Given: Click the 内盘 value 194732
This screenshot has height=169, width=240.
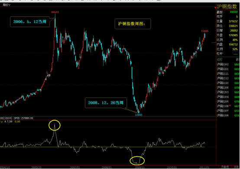Looking at the screenshot, I should click(x=233, y=45).
